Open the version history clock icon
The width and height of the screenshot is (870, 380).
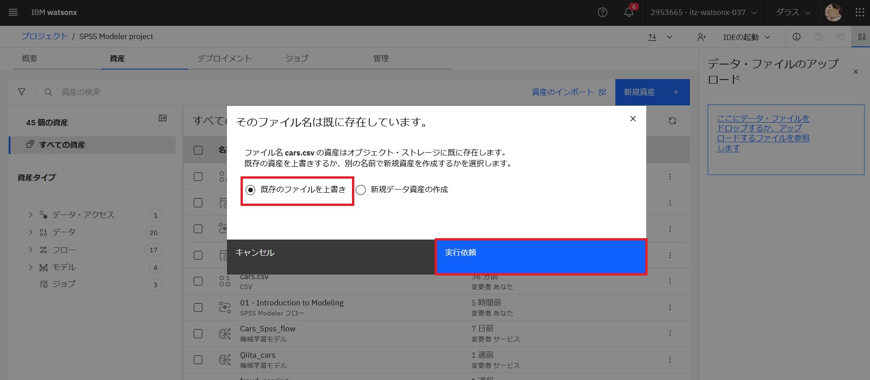(x=818, y=36)
